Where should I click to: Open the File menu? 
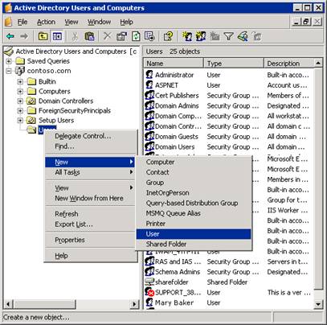(x=22, y=22)
